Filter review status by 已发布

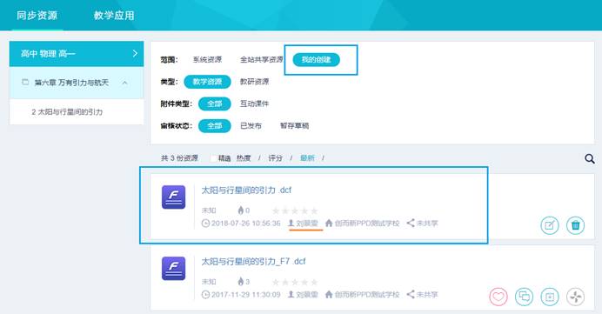(251, 126)
